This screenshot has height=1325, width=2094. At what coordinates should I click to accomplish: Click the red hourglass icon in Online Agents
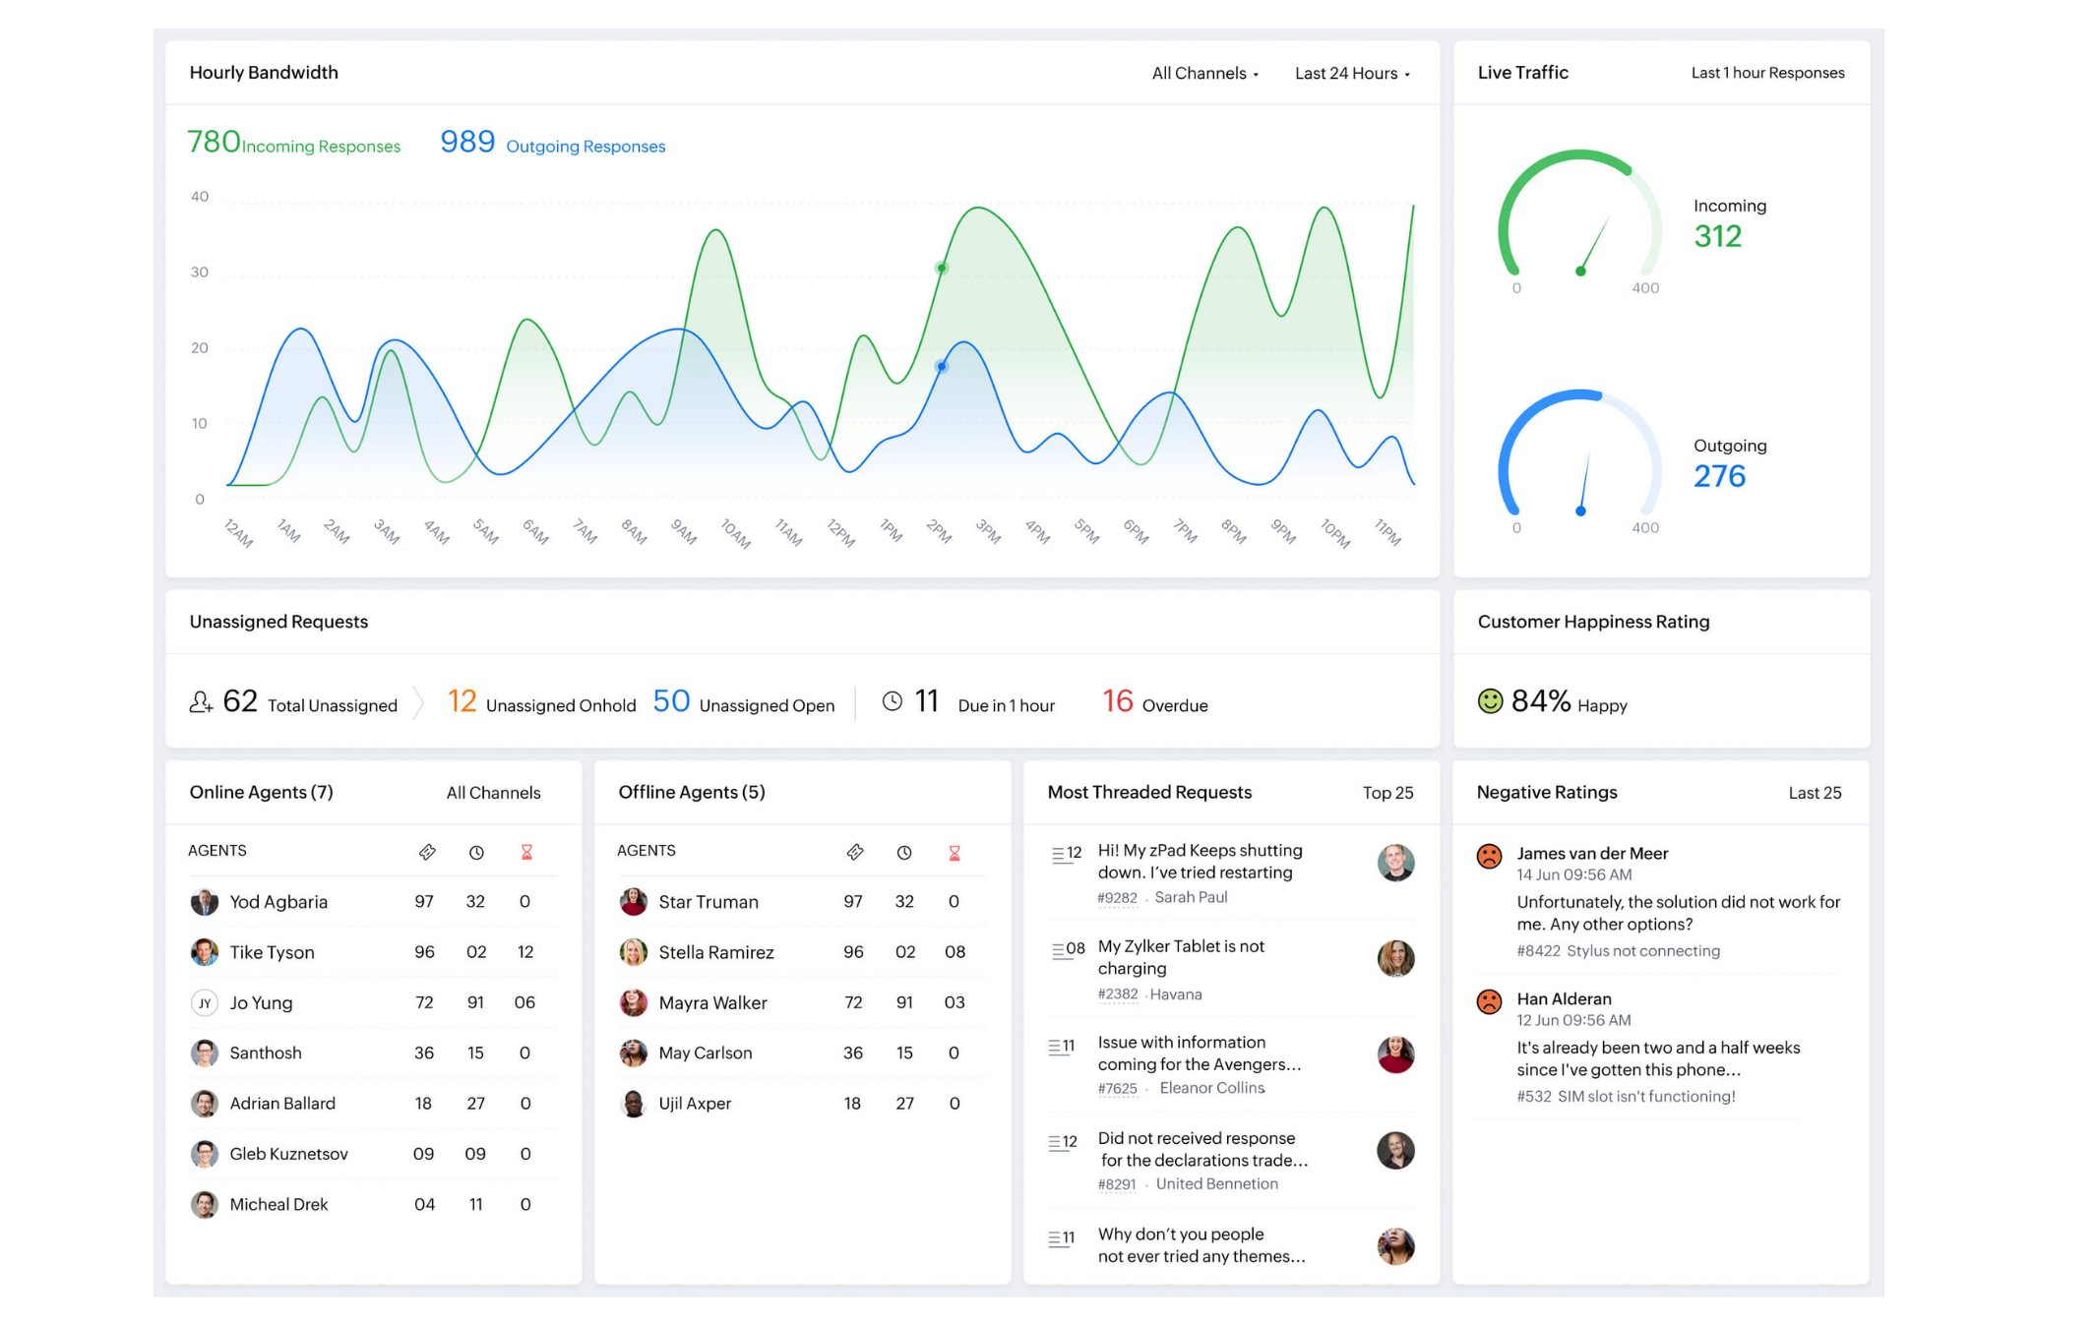click(x=526, y=852)
